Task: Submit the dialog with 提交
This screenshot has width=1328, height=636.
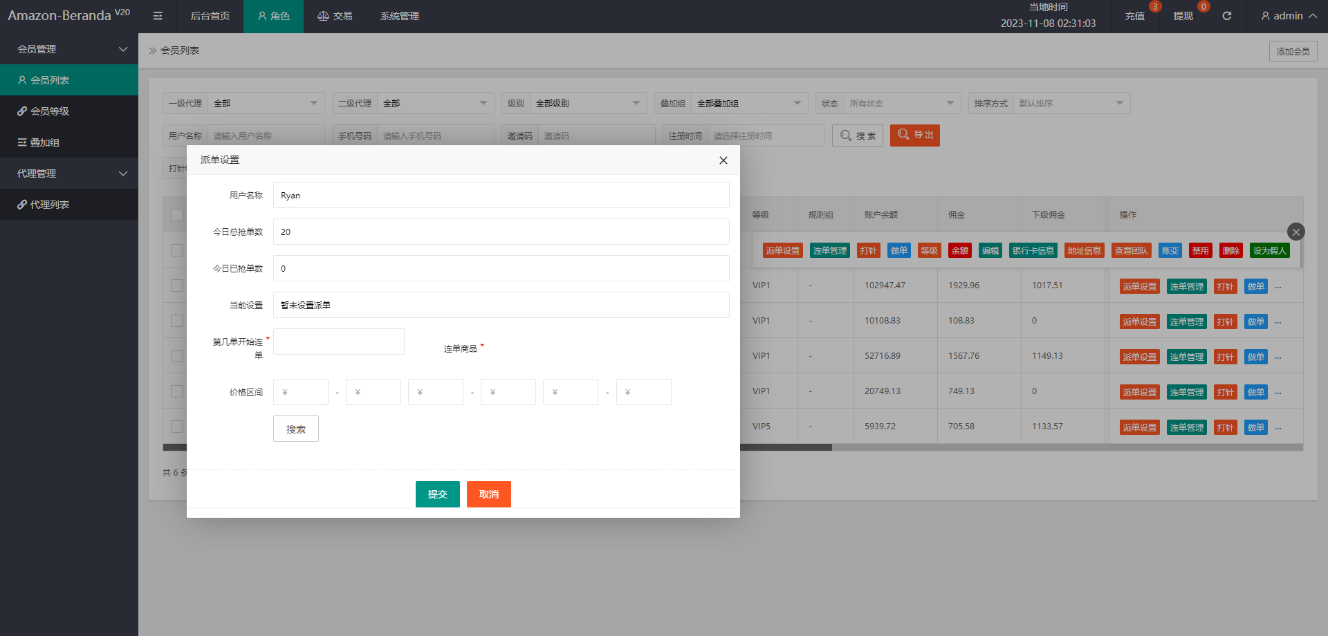Action: coord(438,494)
